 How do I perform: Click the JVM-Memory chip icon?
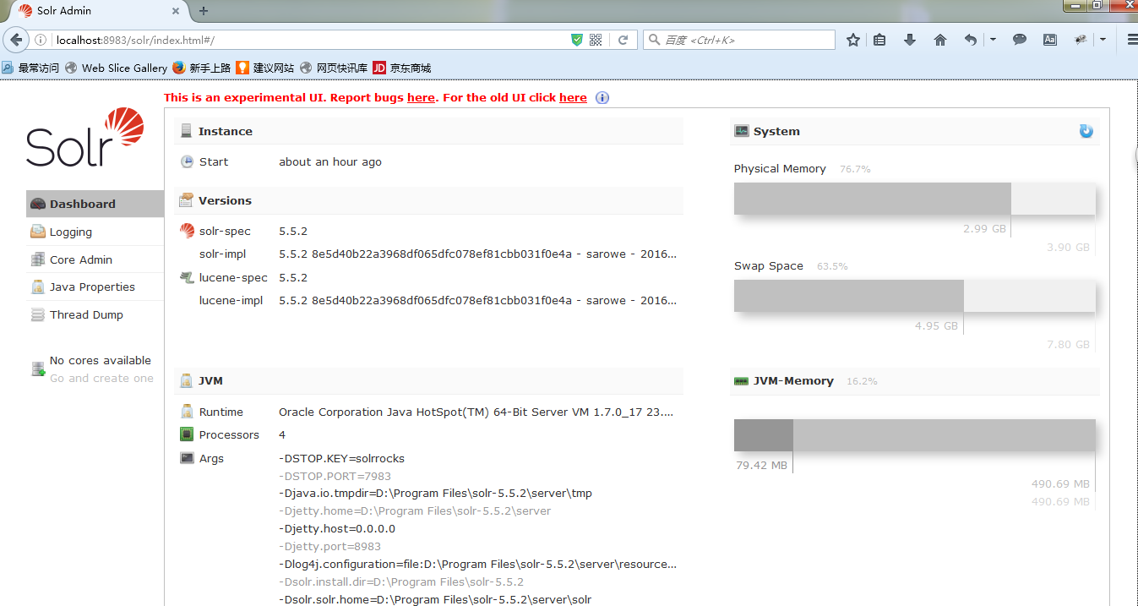(x=742, y=381)
